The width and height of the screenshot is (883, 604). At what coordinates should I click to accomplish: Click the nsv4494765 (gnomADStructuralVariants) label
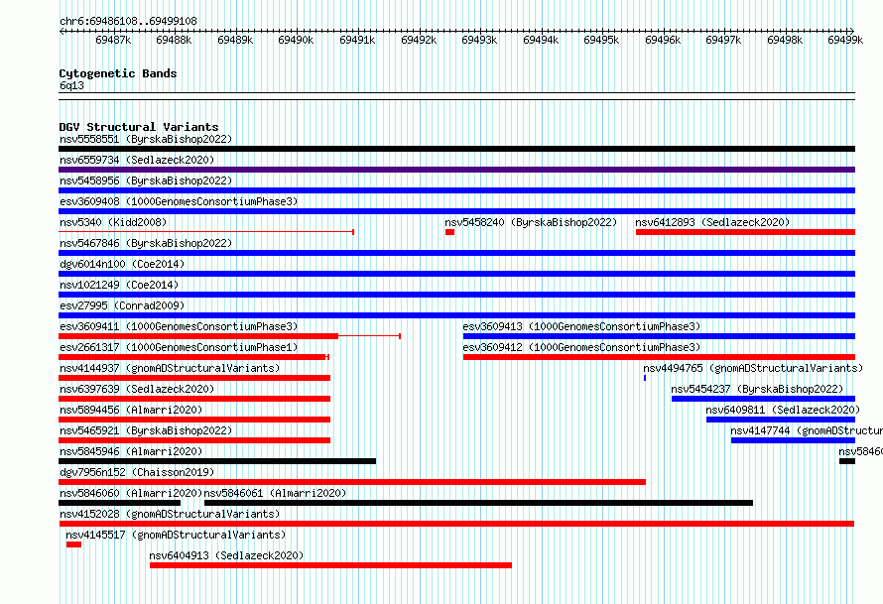pos(753,368)
